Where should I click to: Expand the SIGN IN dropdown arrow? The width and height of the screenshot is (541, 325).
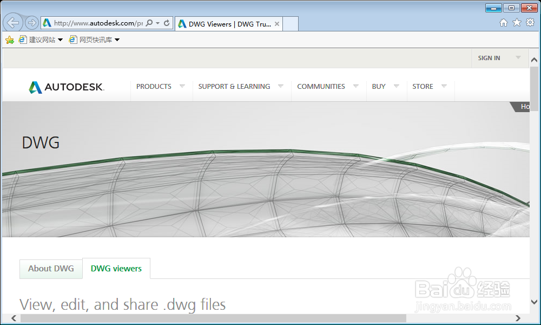click(x=518, y=57)
